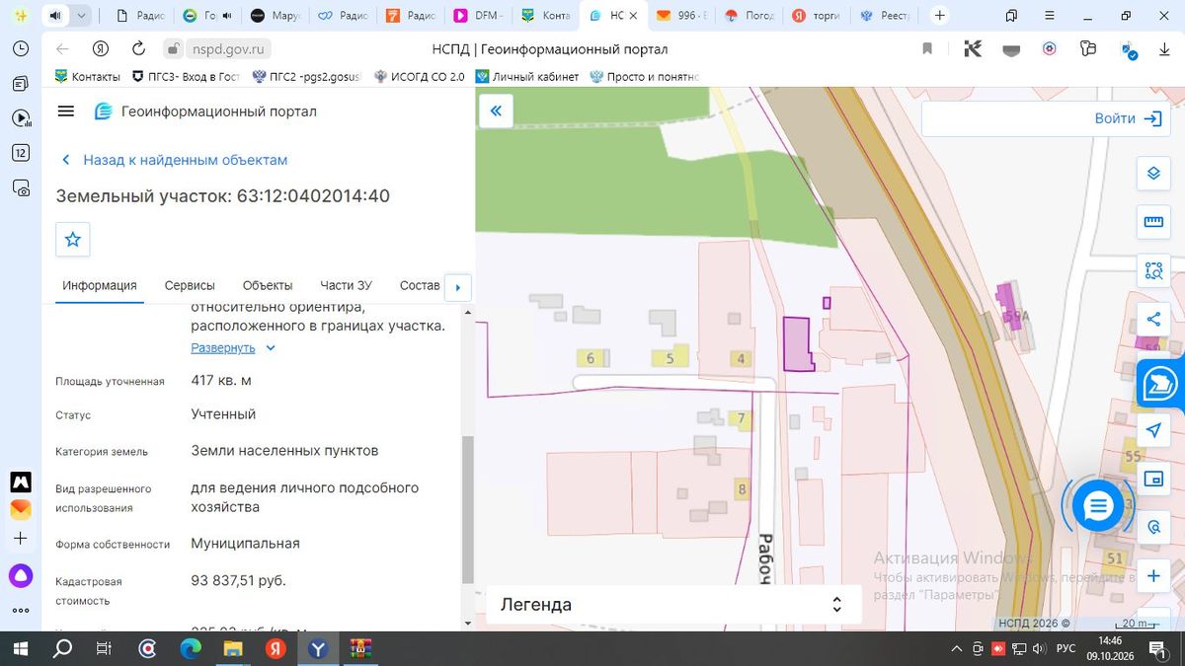The image size is (1185, 666).
Task: Switch to the Погода browser tab
Action: tap(748, 16)
